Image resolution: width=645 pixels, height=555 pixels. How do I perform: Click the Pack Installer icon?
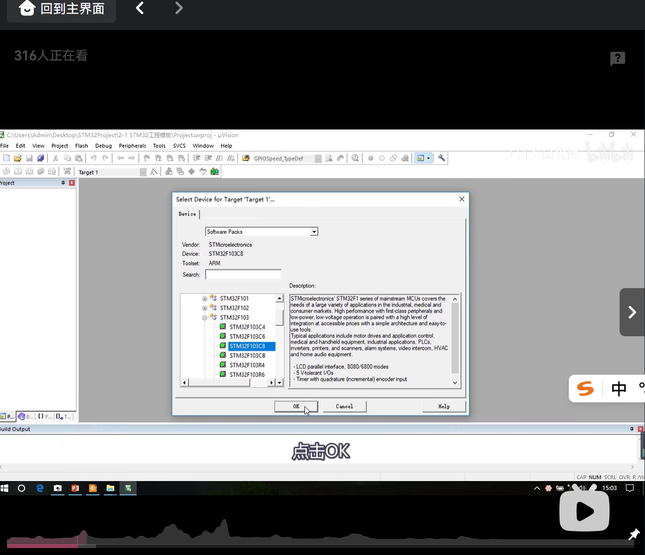click(215, 172)
